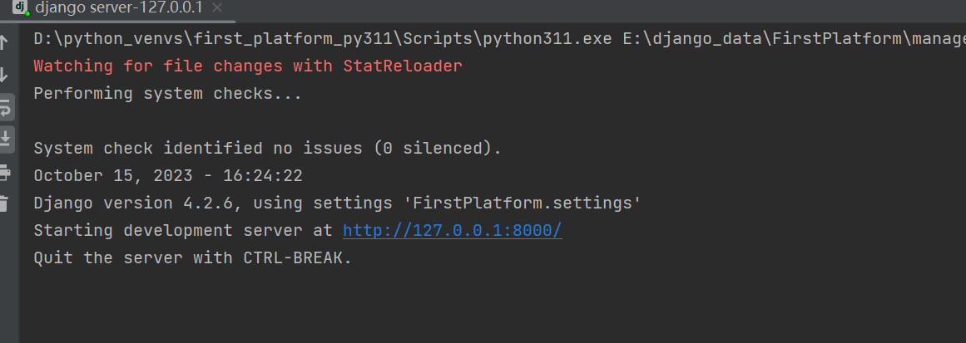
Task: Close the django server-127.0.0.1 tab
Action: (x=218, y=8)
